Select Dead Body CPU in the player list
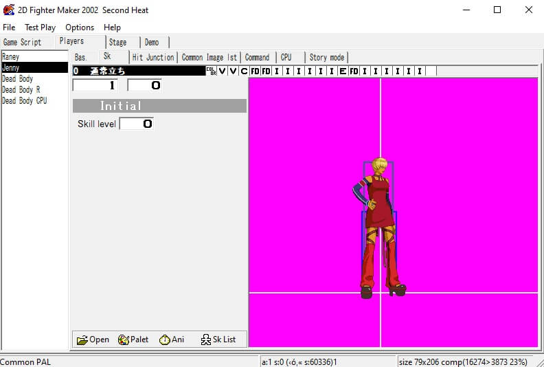This screenshot has height=367, width=544. [x=35, y=101]
